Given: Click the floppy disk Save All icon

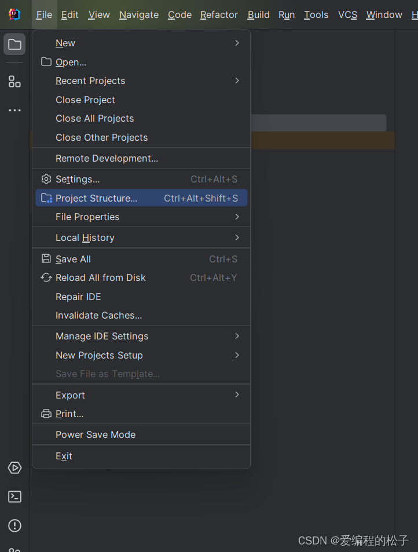Looking at the screenshot, I should (46, 259).
